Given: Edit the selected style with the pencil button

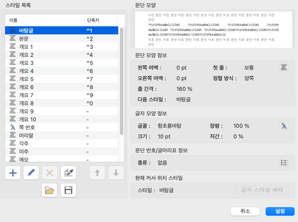Looking at the screenshot, I should pyautogui.click(x=31, y=173).
